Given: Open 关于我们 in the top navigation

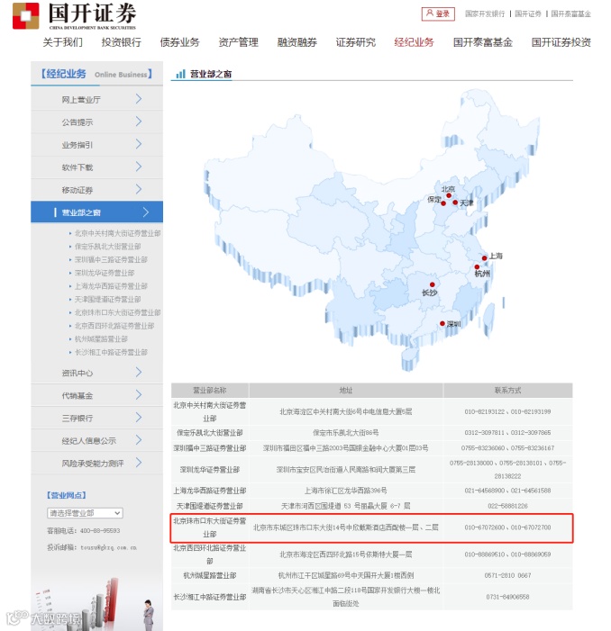Looking at the screenshot, I should [62, 42].
